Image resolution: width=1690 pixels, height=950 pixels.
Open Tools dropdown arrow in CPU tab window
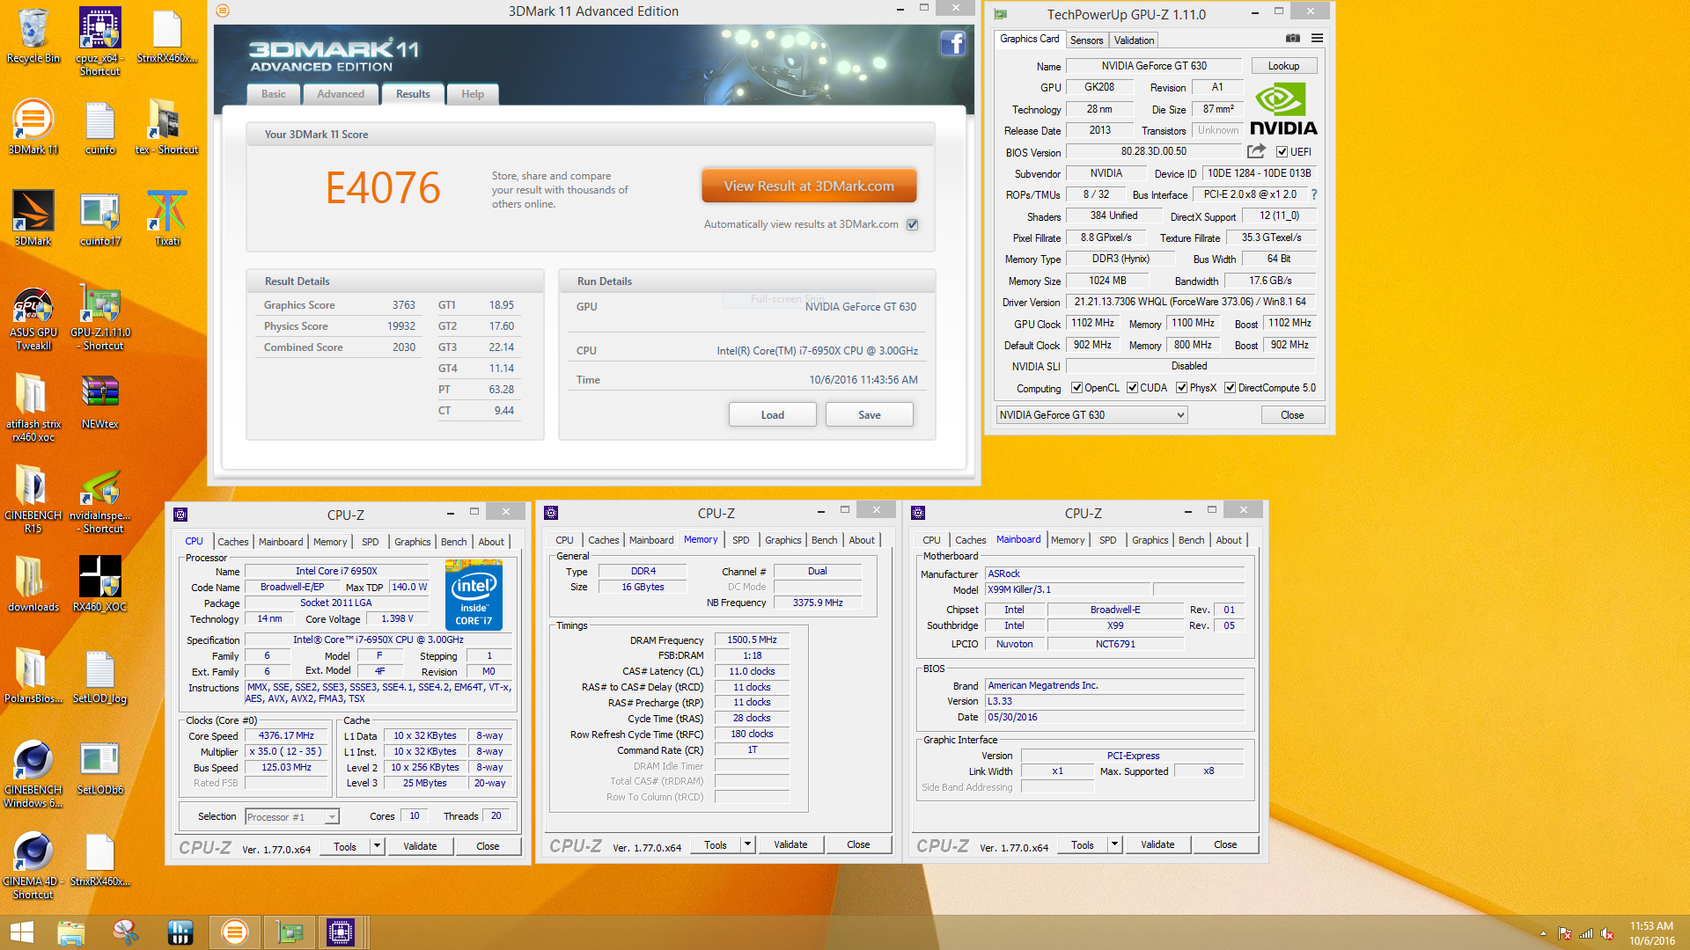(x=377, y=846)
